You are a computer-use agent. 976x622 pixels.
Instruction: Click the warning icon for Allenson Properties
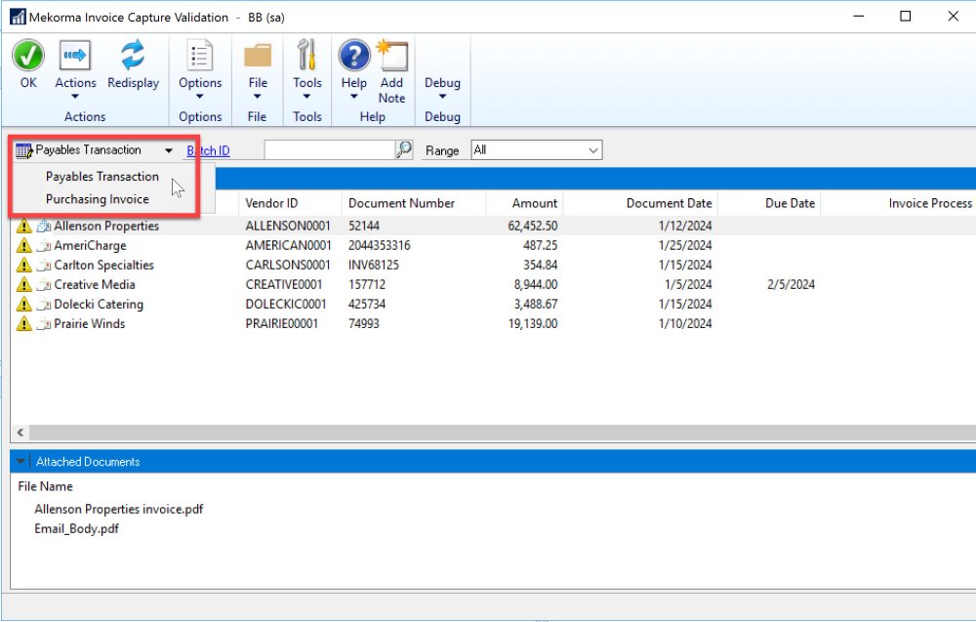click(23, 226)
